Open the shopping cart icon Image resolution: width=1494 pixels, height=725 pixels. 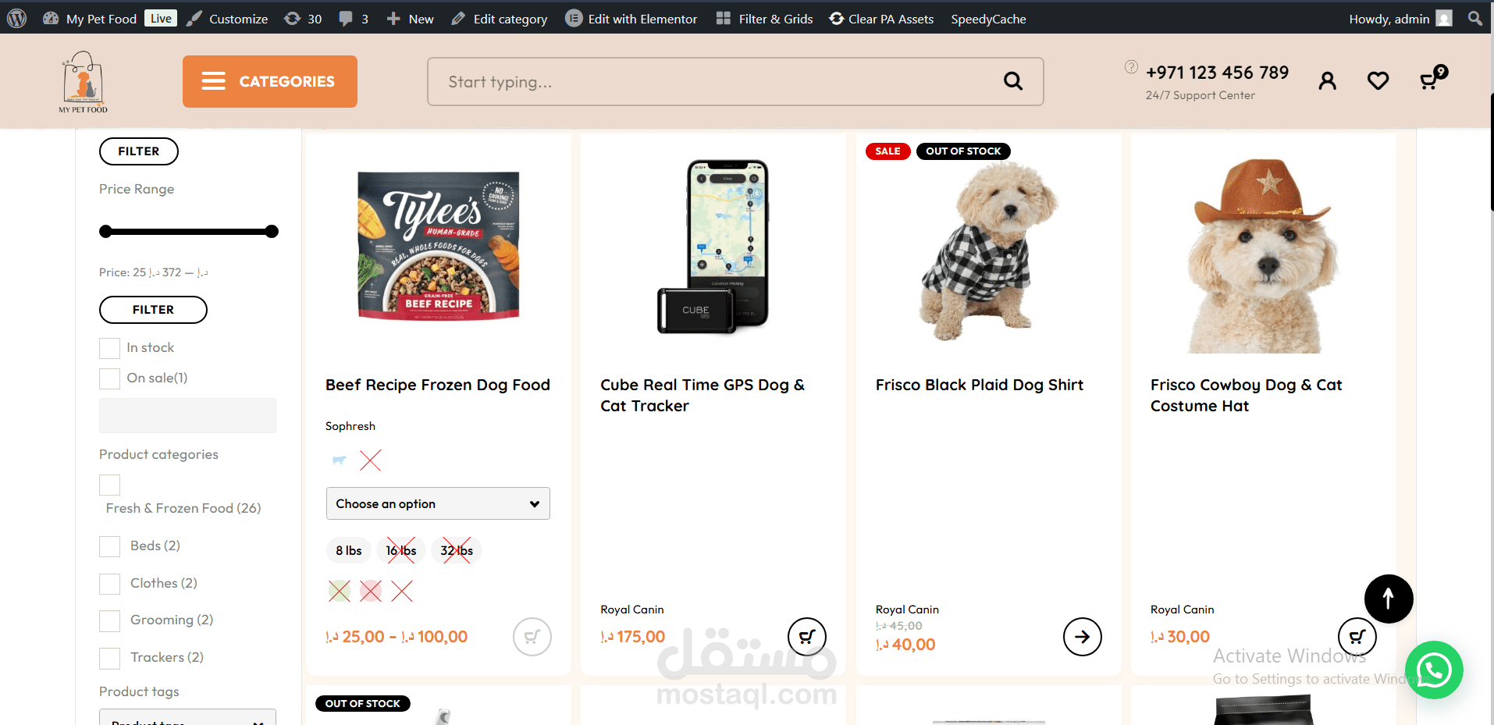tap(1432, 78)
